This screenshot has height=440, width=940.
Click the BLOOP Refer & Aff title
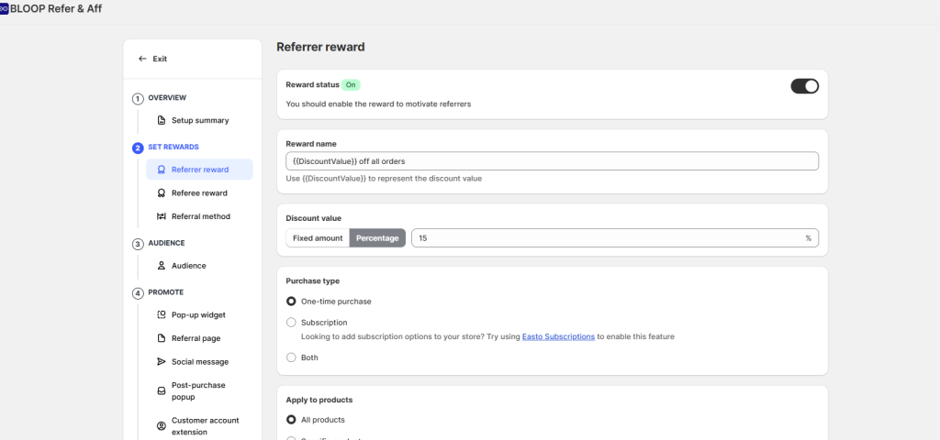[56, 9]
